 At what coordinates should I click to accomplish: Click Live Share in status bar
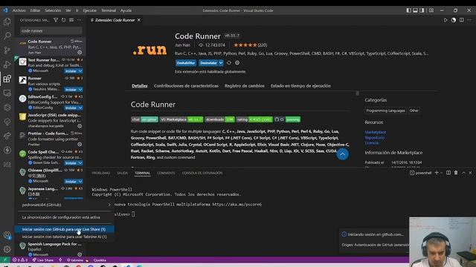43,260
